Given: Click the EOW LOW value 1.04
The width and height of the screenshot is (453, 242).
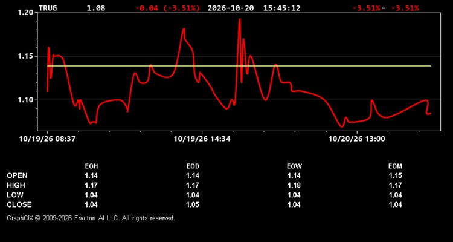Looking at the screenshot, I should coord(294,195).
